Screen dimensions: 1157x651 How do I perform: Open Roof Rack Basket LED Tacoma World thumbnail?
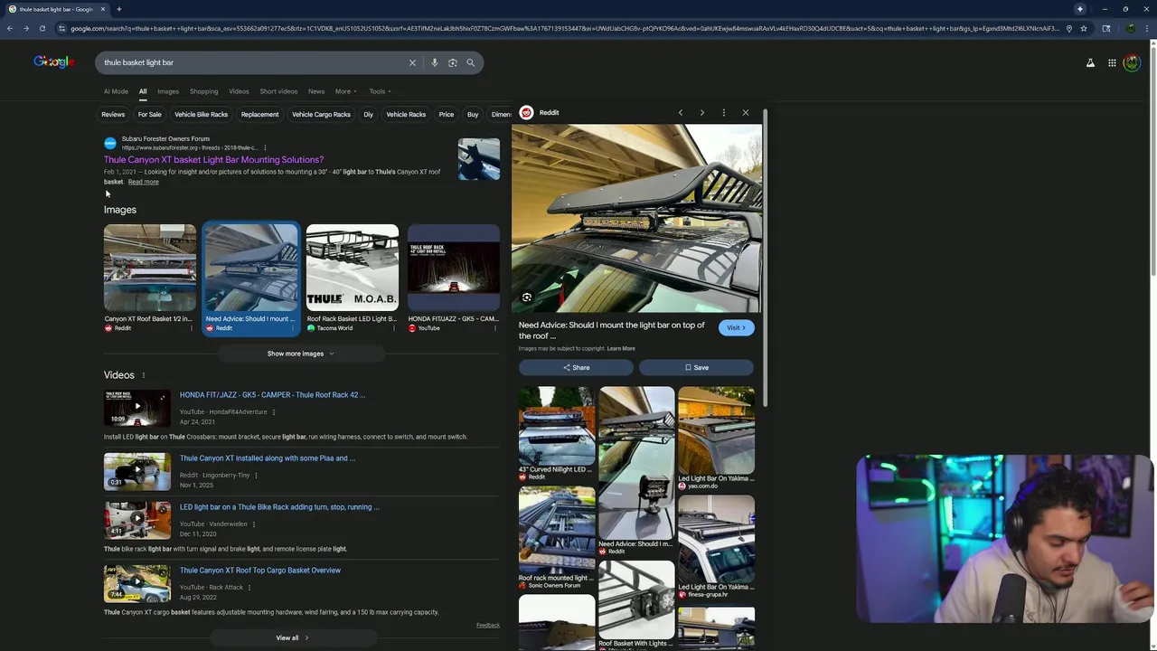tap(353, 268)
